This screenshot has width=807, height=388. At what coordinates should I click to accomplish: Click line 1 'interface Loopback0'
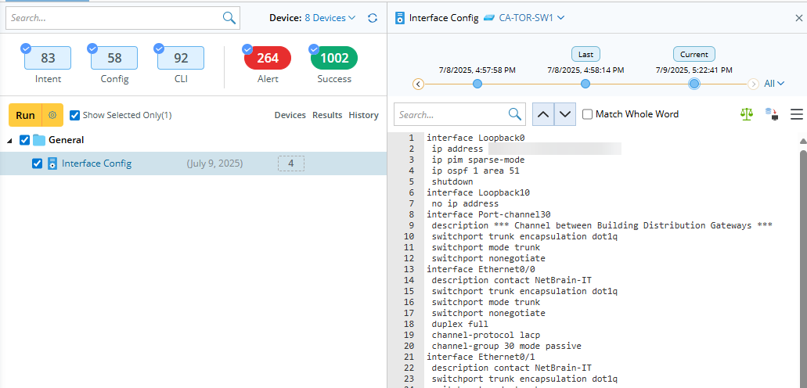coord(476,138)
